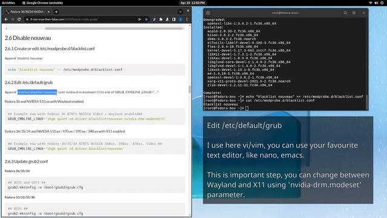The width and height of the screenshot is (387, 218).
Task: Click the vertical scrollbar thumb of the web page
Action: (x=189, y=89)
